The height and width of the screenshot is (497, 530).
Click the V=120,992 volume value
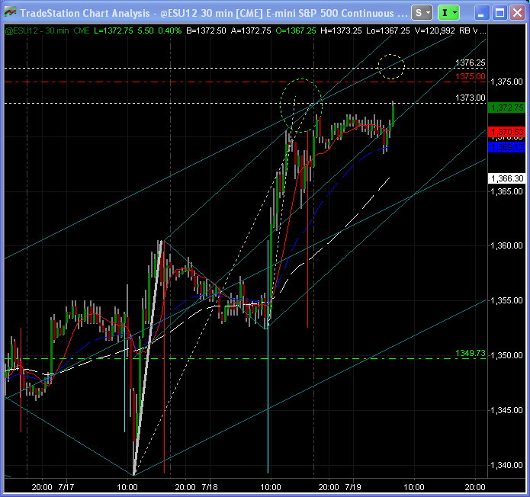click(435, 30)
